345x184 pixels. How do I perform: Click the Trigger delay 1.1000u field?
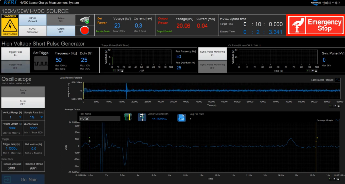11,148
